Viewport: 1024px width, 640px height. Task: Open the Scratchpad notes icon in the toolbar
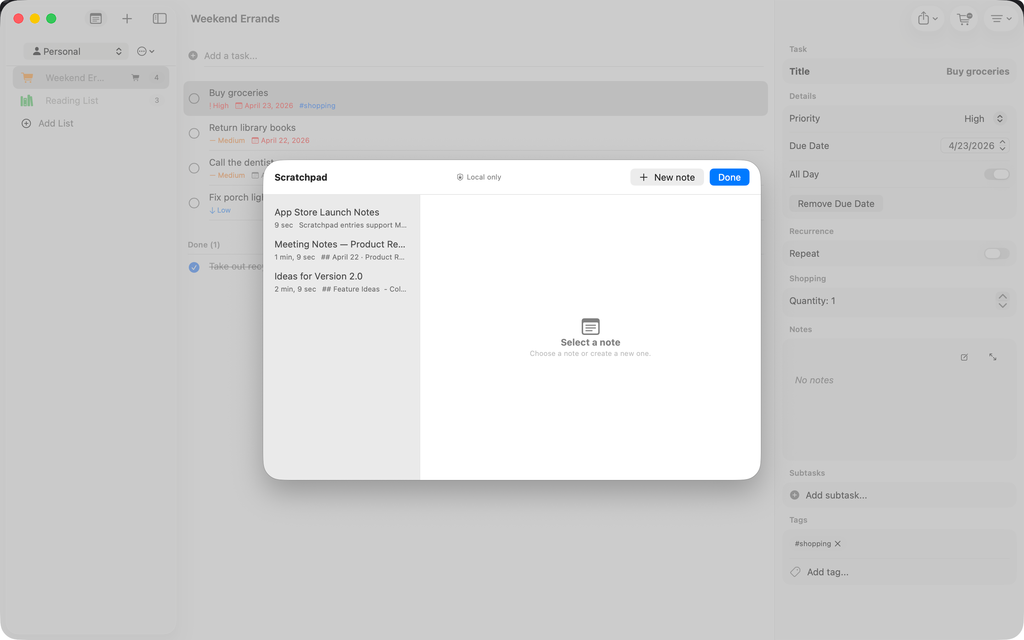96,18
